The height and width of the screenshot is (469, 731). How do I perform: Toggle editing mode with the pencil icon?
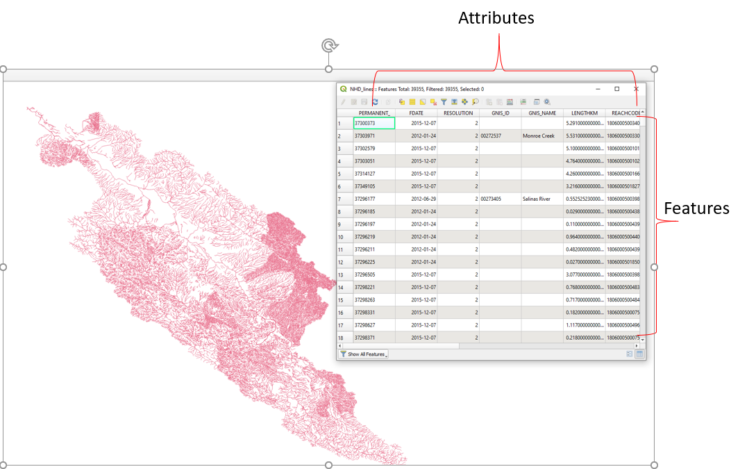(x=343, y=102)
